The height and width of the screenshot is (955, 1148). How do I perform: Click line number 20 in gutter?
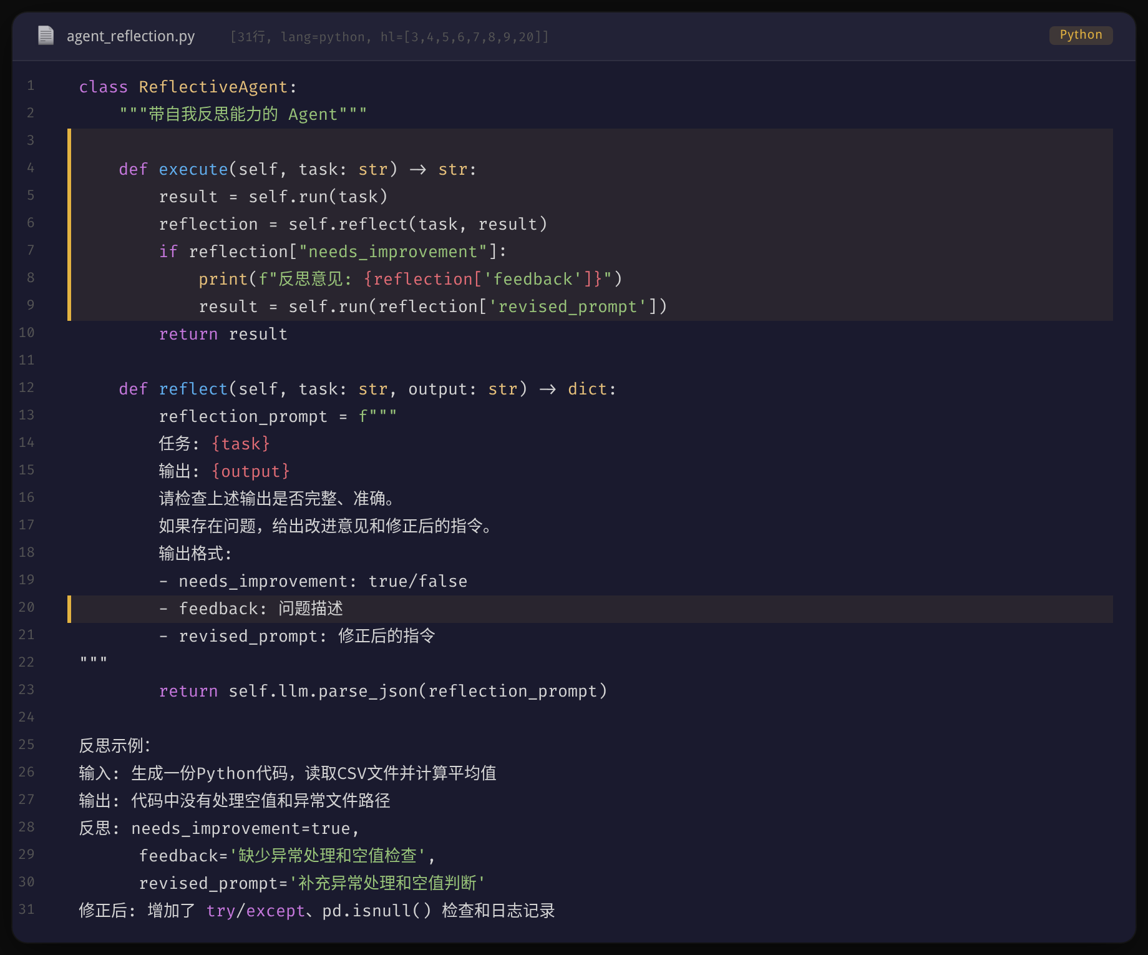[26, 607]
